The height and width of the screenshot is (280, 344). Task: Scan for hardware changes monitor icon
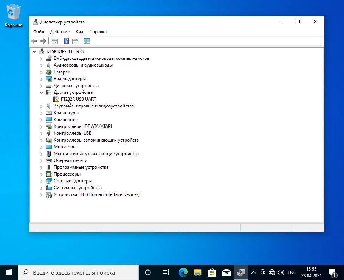[87, 41]
